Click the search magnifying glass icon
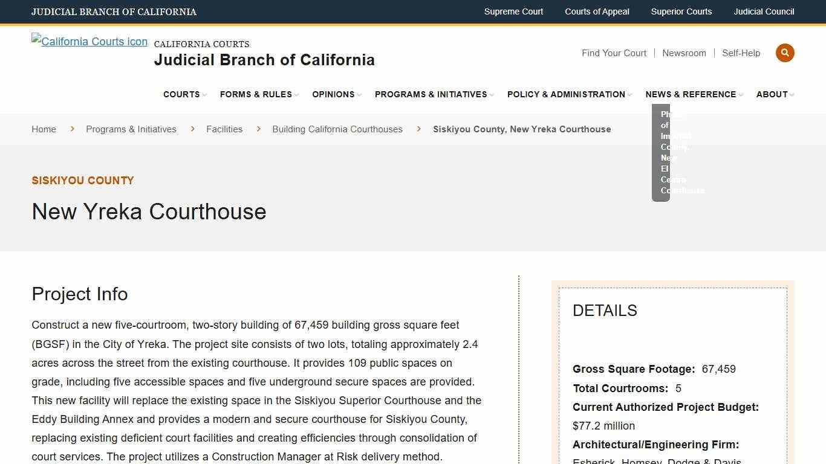826x464 pixels. pos(785,53)
